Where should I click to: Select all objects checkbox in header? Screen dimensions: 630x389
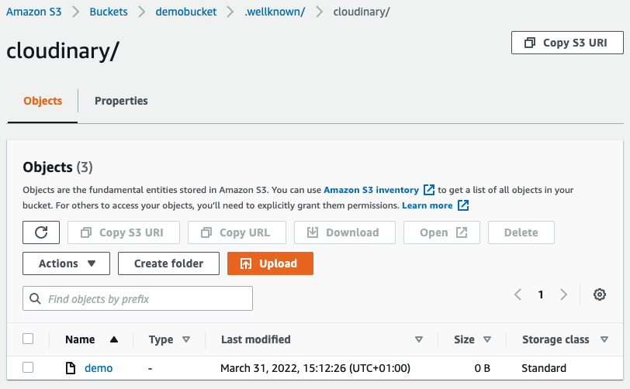(x=28, y=339)
